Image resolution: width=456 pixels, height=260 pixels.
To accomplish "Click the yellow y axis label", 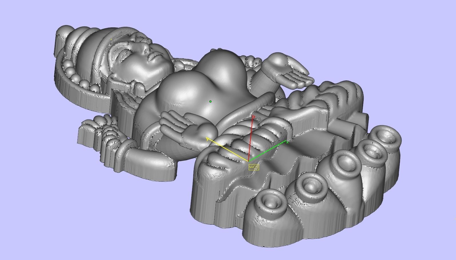I will pos(207,139).
